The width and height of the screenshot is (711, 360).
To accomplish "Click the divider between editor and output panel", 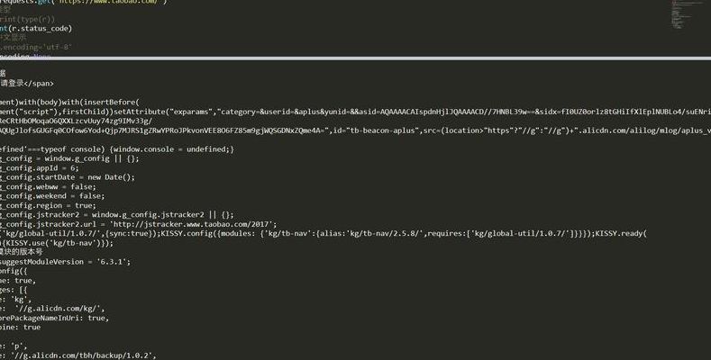I will [355, 58].
